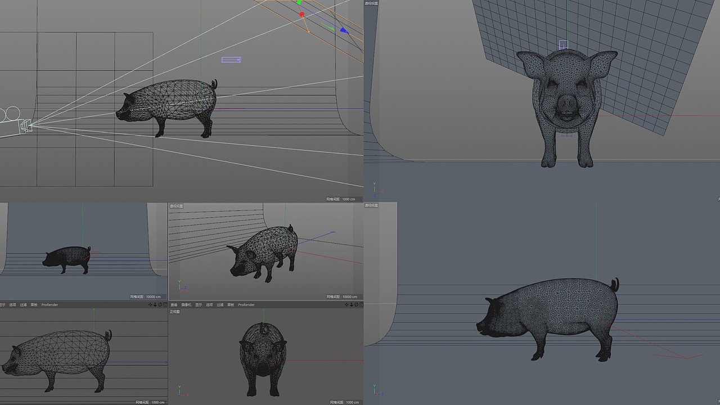Click the red handle dot on orange light frame
Image resolution: width=720 pixels, height=405 pixels.
301,15
